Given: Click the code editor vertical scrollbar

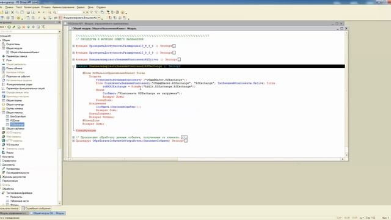Looking at the screenshot, I should pos(346,94).
